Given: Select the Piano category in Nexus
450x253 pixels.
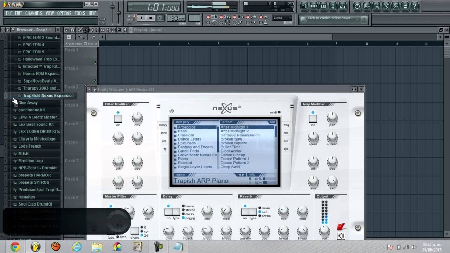Looking at the screenshot, I should pos(183,159).
